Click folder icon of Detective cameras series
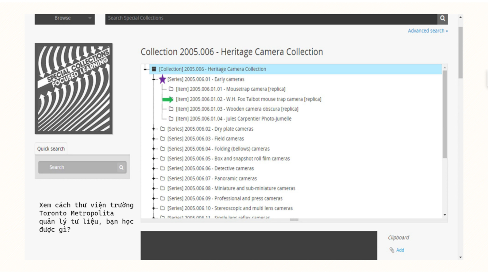 163,168
